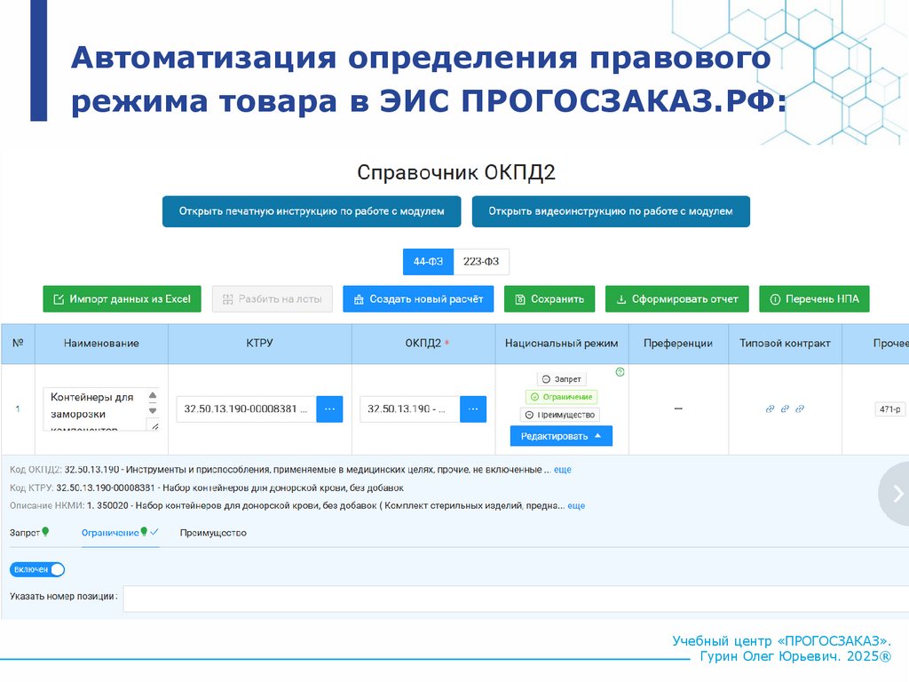Click the OKPD2 code input field

(410, 408)
